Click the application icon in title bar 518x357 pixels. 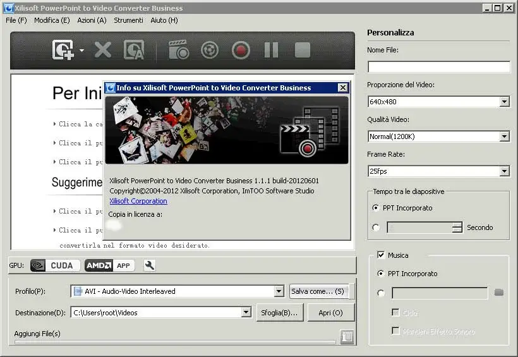click(9, 8)
